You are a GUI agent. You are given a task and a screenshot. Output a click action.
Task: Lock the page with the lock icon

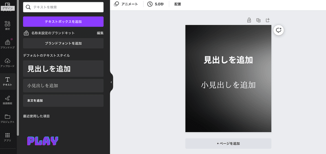coord(249,20)
